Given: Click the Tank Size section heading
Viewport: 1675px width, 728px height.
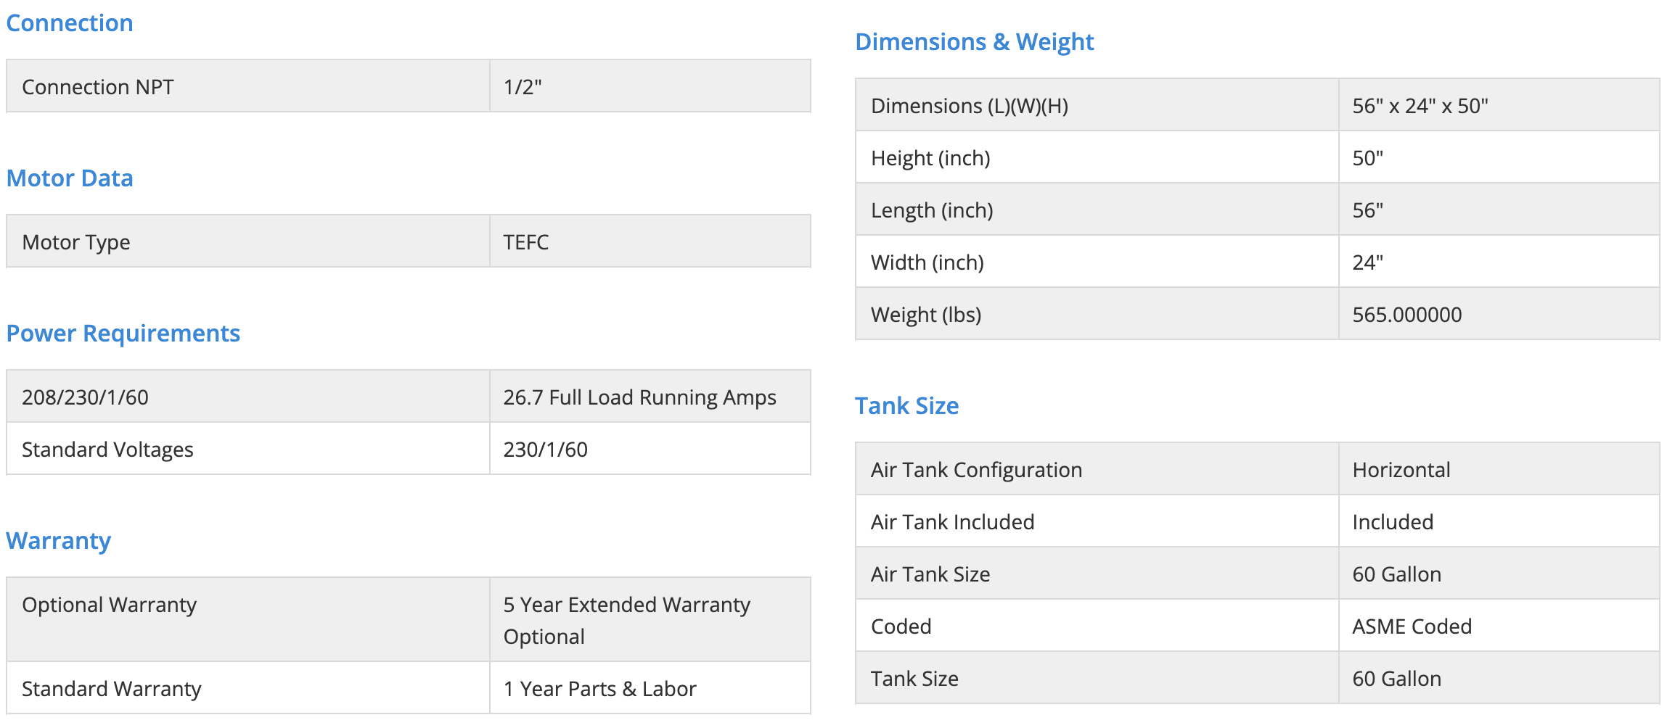Looking at the screenshot, I should pyautogui.click(x=906, y=406).
